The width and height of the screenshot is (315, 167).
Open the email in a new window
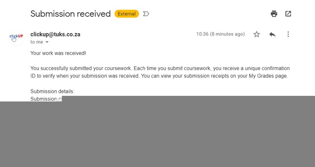tap(288, 14)
